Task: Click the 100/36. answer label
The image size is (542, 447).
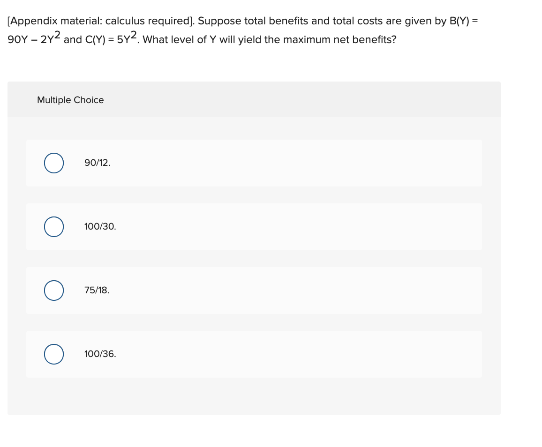Action: pos(100,354)
